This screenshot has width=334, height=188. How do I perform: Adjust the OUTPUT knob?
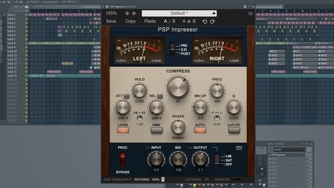tap(200, 159)
